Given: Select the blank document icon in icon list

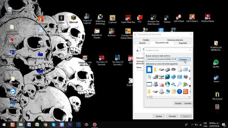Looking at the screenshot, I should point(149,70).
